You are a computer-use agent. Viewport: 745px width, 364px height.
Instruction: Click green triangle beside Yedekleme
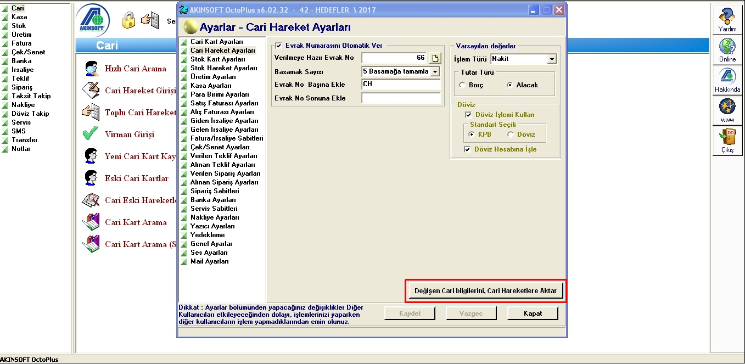pos(183,235)
